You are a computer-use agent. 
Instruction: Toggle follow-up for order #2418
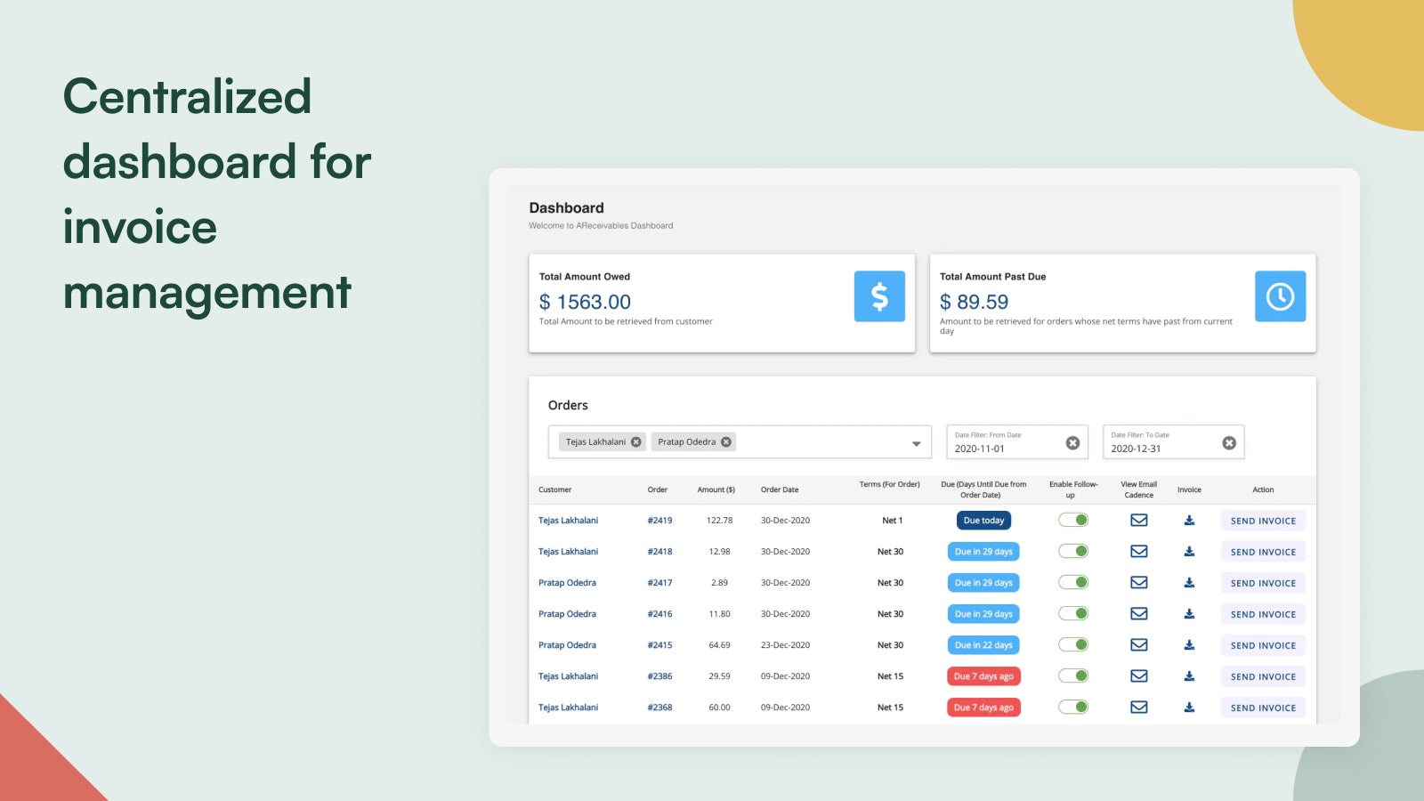(x=1073, y=551)
